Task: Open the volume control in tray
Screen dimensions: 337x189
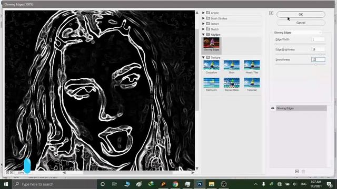Action: pos(295,184)
